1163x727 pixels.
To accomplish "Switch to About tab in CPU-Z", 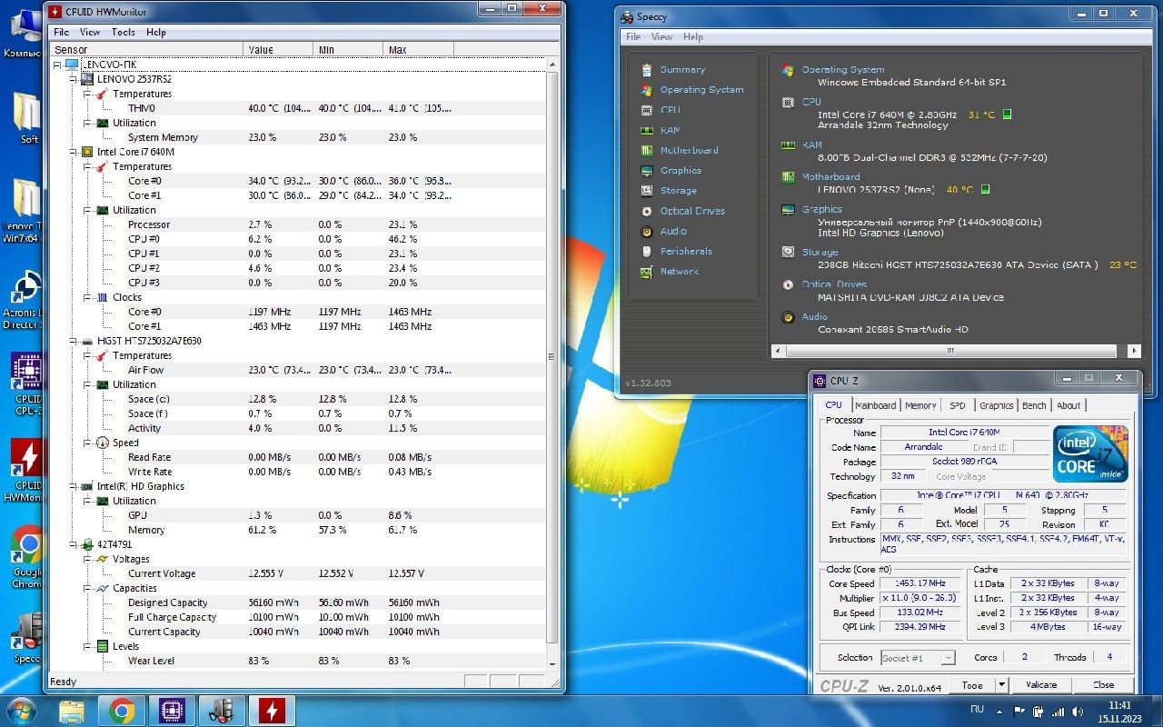I will click(1069, 405).
